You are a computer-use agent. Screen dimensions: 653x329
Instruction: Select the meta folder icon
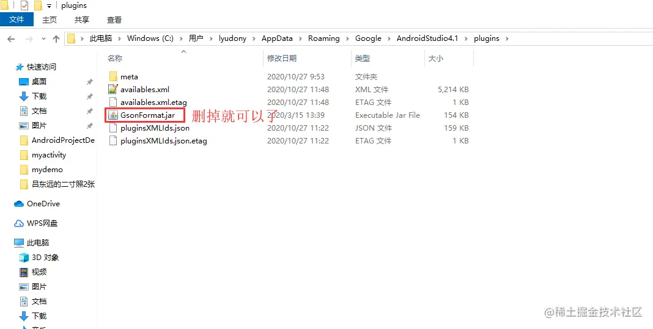point(113,76)
